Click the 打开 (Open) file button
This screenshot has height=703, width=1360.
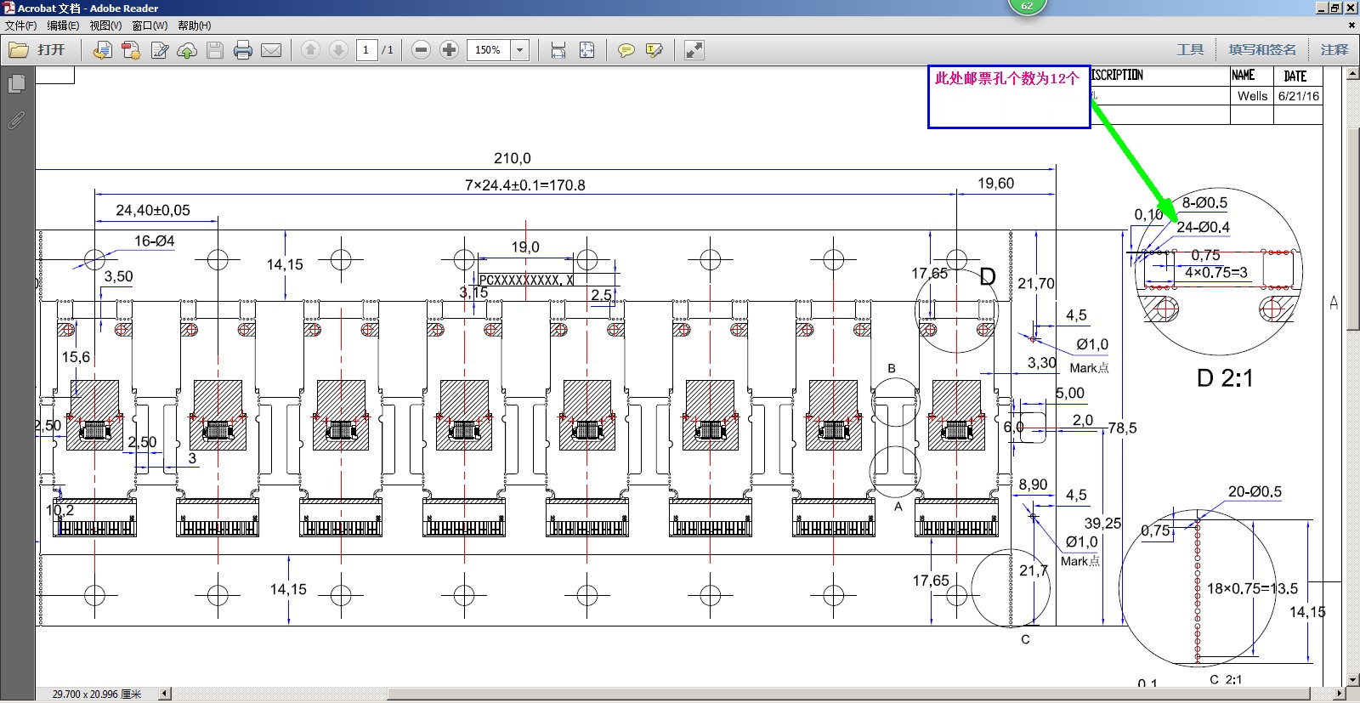pyautogui.click(x=37, y=50)
